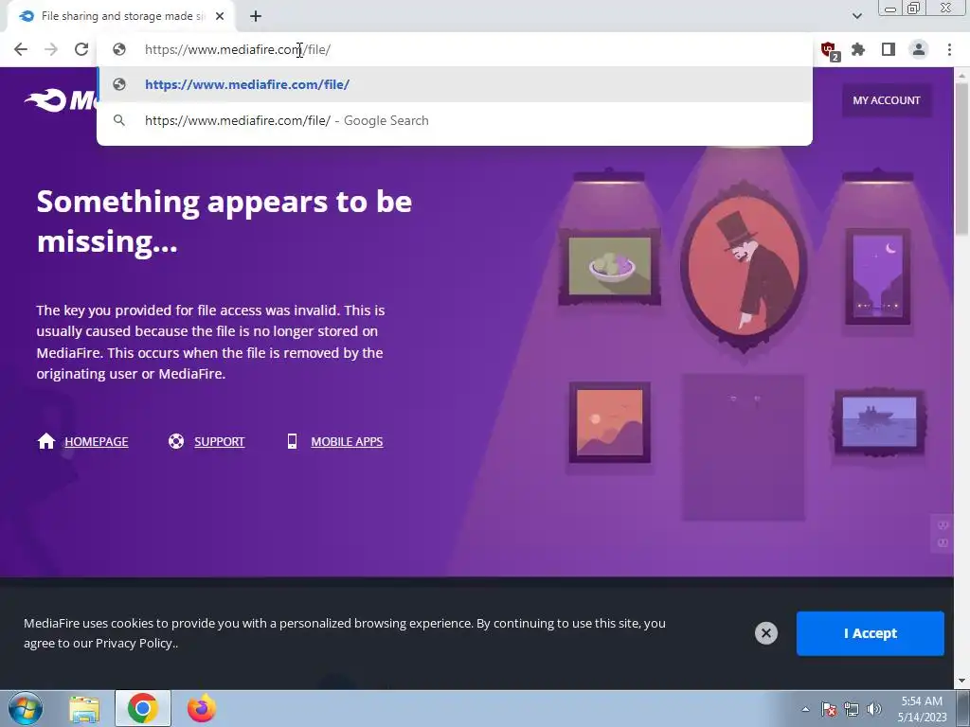
Task: Open the Windows Start menu
Action: 26,708
